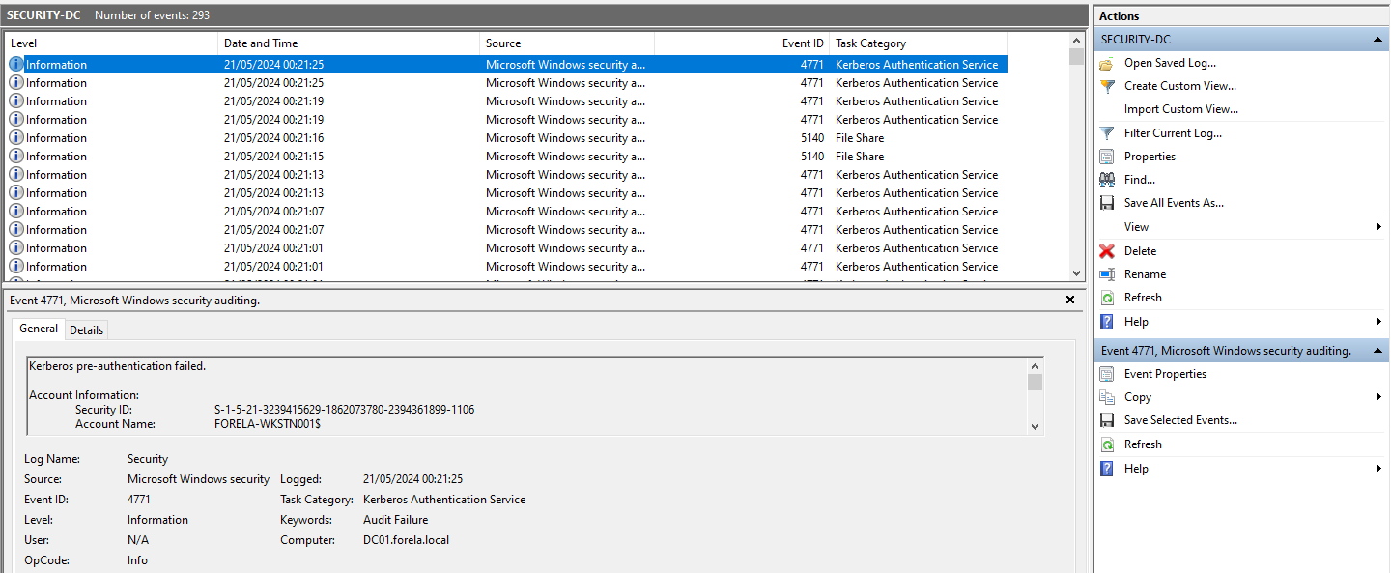Collapse the Event 4771 actions section

point(1378,351)
